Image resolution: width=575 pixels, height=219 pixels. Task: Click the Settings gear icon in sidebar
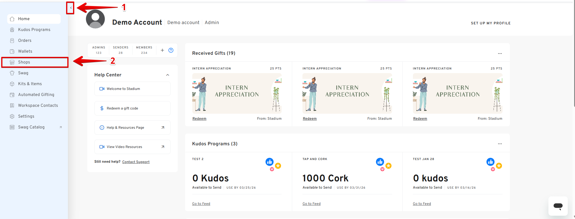[12, 116]
